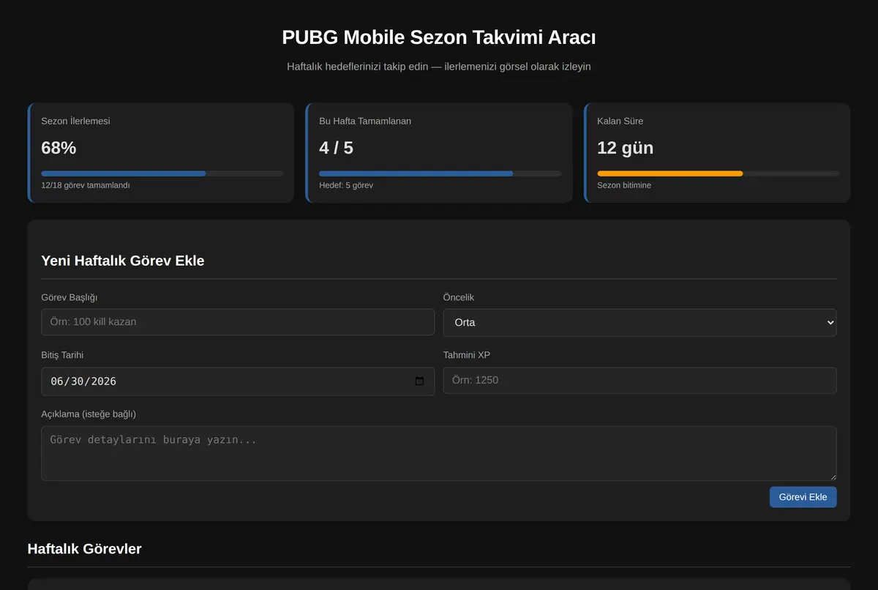Click the Bu Hafta Tamamlanan card label
The image size is (878, 590).
click(365, 121)
